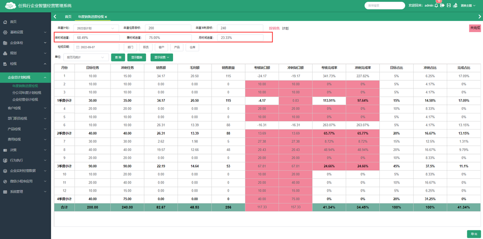Switch to the 首页 tab
Viewport: 483px width, 239px height.
(x=68, y=17)
